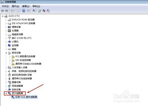
Task: Click warning icon beside PCI 简易通讯控制器
Action: 13,56
